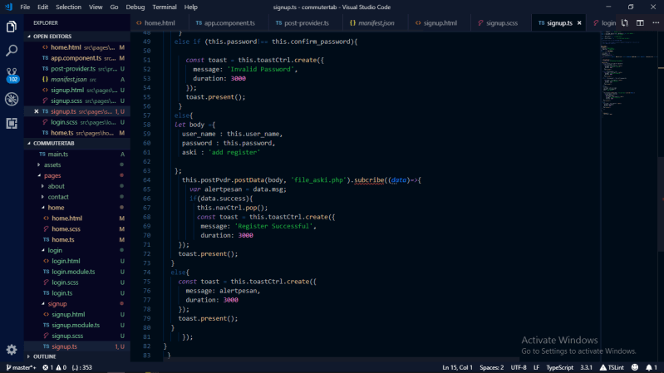Screen dimensions: 664x373
Task: Open the editor More Actions ellipsis
Action: pos(656,23)
